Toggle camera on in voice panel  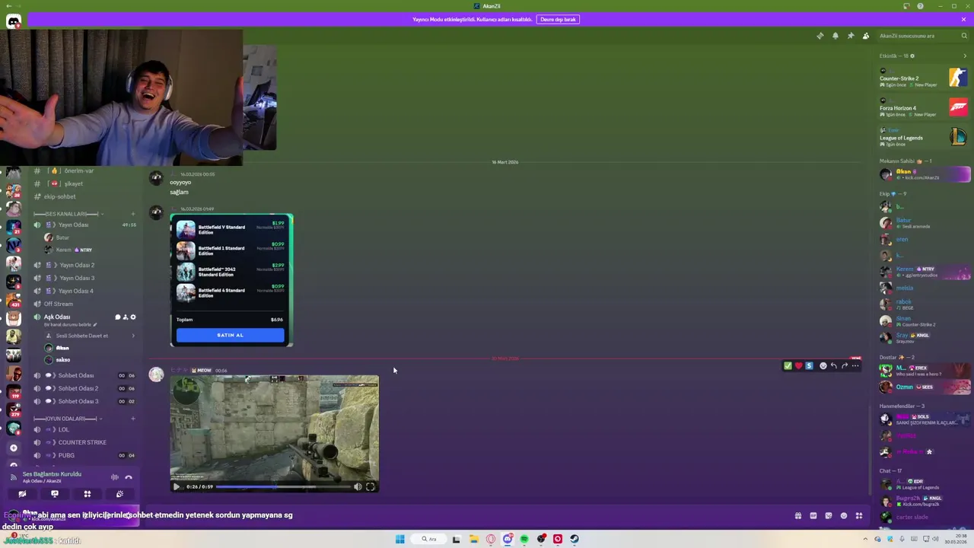pyautogui.click(x=22, y=494)
